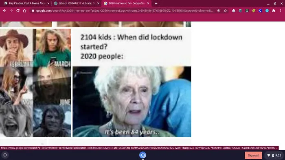This screenshot has width=285, height=160.
Task: Reload the current page
Action: pyautogui.click(x=18, y=11)
